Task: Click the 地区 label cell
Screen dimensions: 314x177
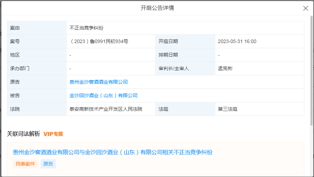Action: [x=37, y=55]
